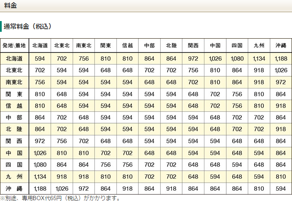This screenshot has height=201, width=292.
Task: Click 756 in 関東 row, 四国 column
Action: (237, 94)
